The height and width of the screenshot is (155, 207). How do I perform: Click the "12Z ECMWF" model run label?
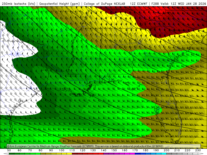(138, 4)
